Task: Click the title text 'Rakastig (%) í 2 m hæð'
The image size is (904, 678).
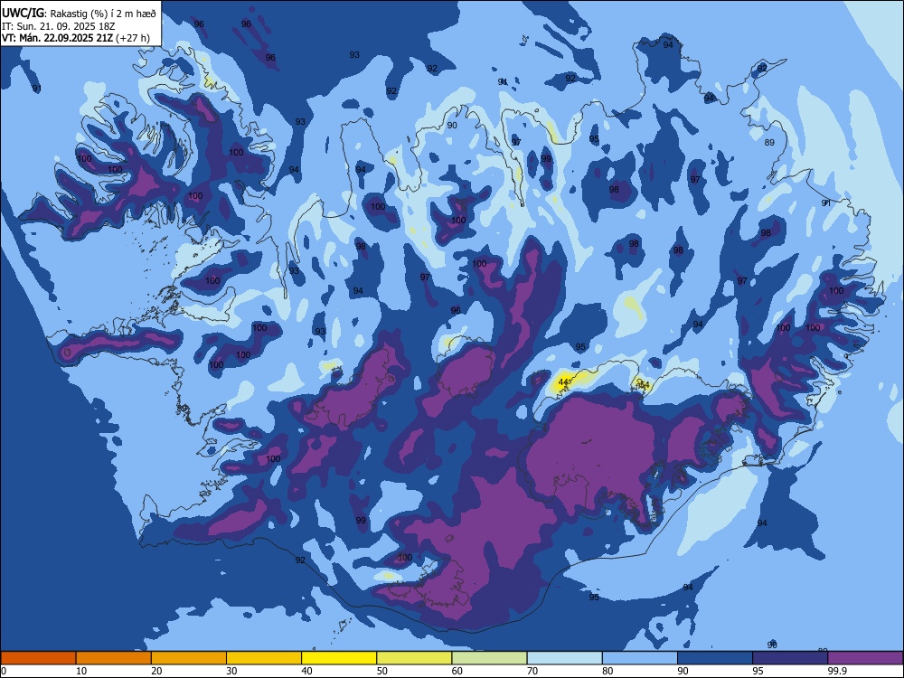Action: point(103,14)
